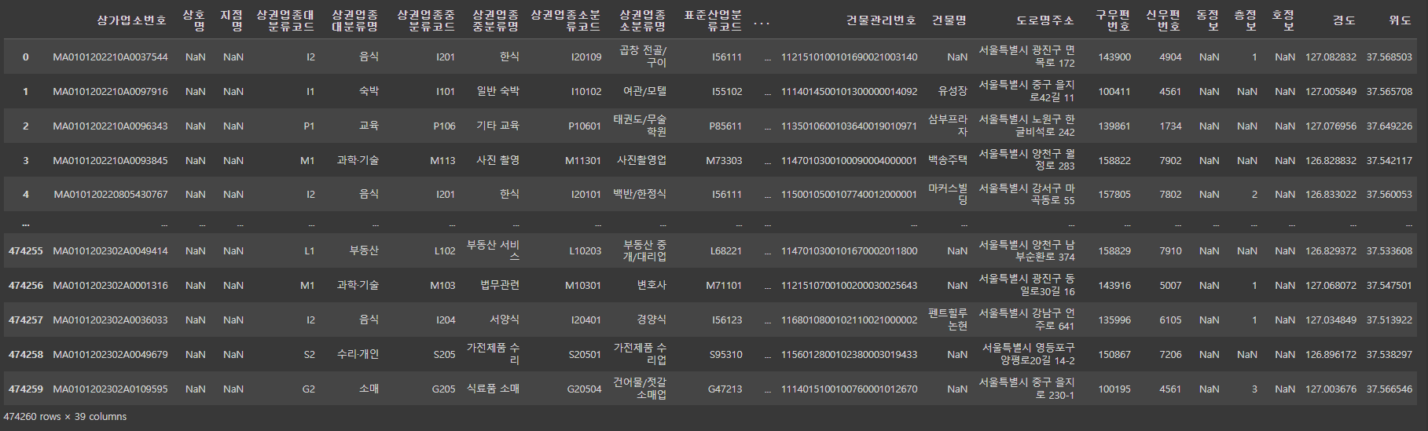Click row index 474255
1428x431 pixels.
coord(26,251)
